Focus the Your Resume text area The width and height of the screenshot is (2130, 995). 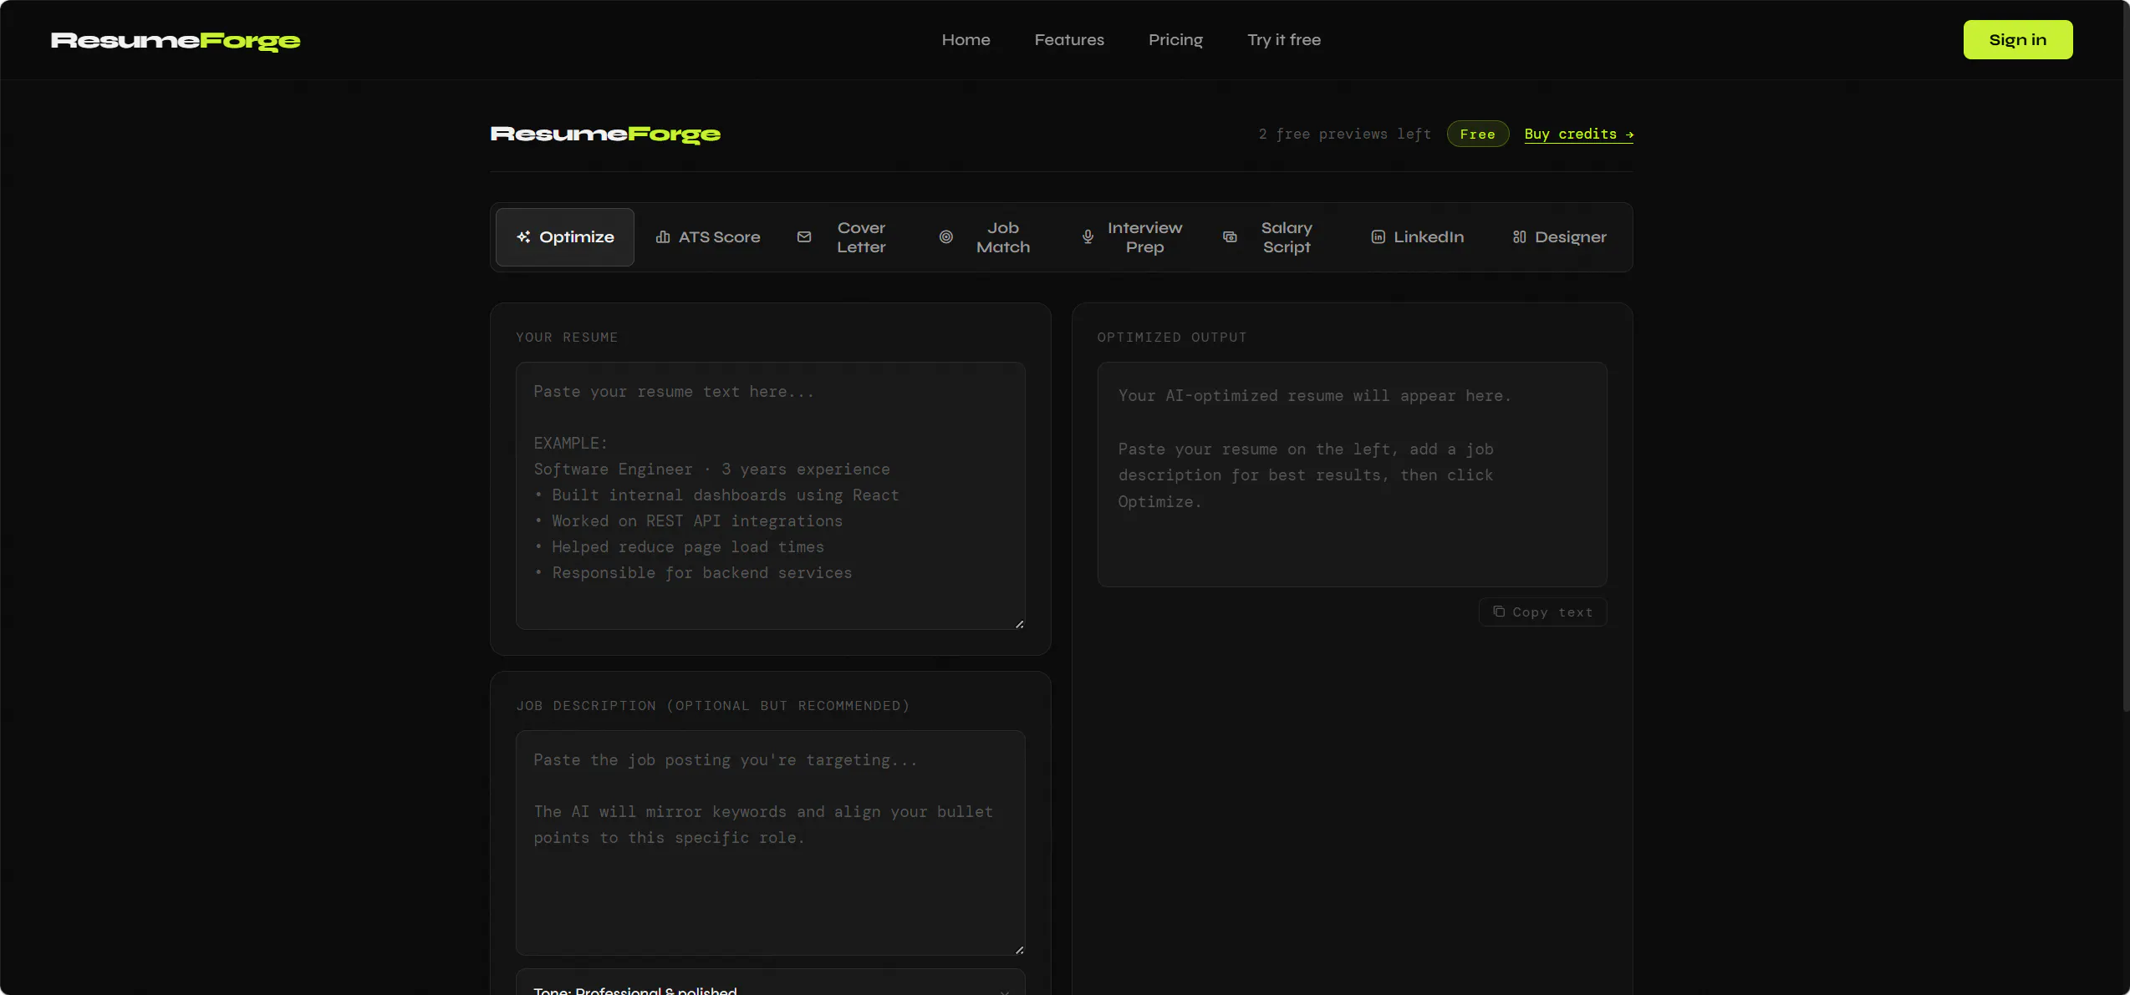pyautogui.click(x=770, y=495)
